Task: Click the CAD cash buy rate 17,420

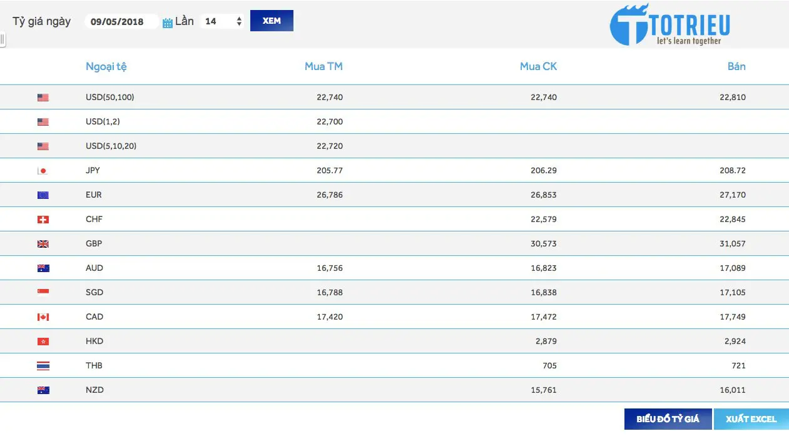Action: (330, 317)
